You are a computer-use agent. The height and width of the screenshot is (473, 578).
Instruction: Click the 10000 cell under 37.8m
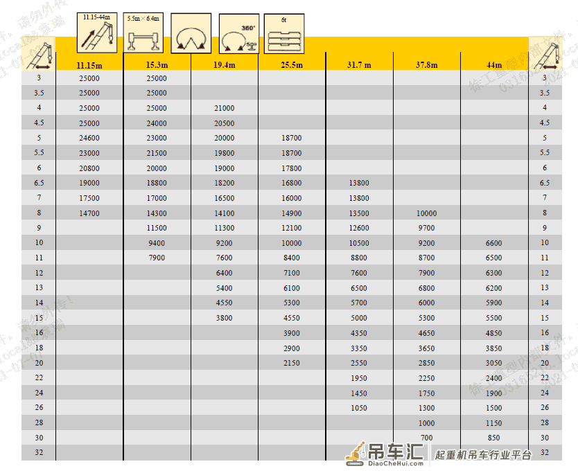coord(426,213)
